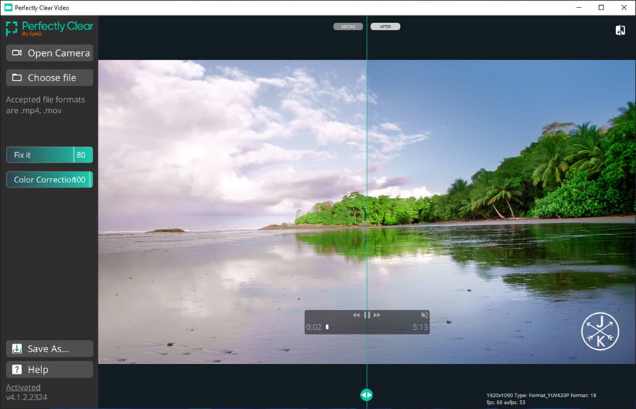636x409 pixels.
Task: Click the Accepted file formats text
Action: 45,105
